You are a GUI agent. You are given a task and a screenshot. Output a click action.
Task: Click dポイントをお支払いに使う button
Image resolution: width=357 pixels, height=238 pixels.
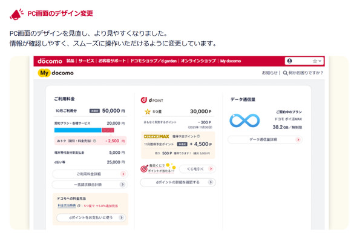[x=91, y=217]
